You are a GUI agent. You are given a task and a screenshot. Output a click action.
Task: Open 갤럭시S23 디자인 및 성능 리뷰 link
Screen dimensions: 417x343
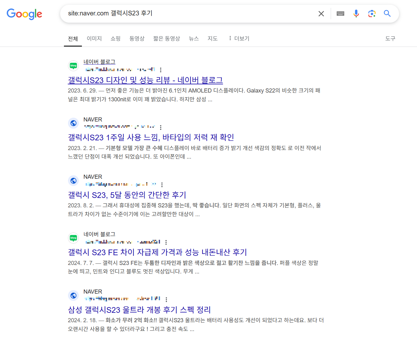[x=145, y=80]
